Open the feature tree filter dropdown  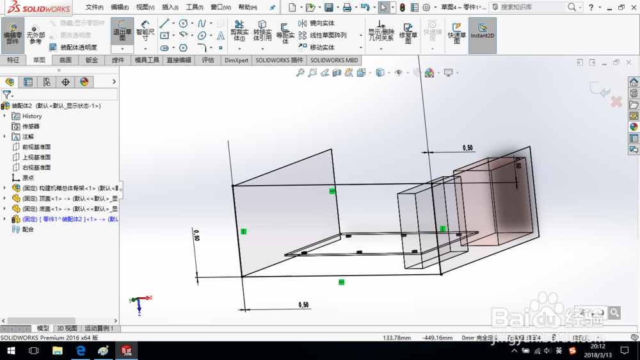[x=13, y=96]
